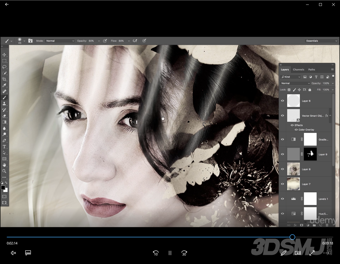Hide the Levels 1 adjustment layer
This screenshot has width=340, height=264.
[x=282, y=199]
